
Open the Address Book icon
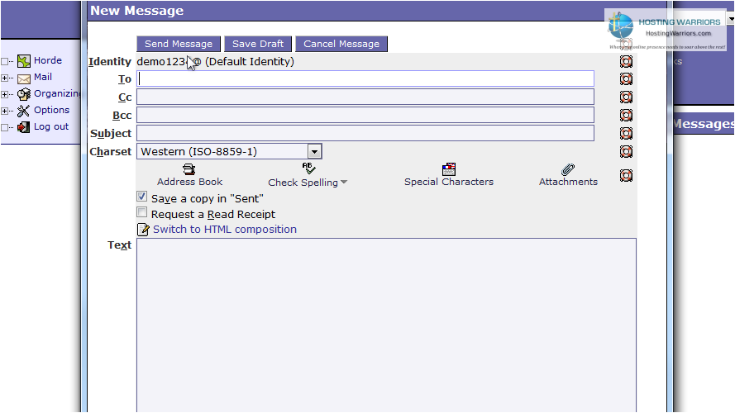coord(189,169)
